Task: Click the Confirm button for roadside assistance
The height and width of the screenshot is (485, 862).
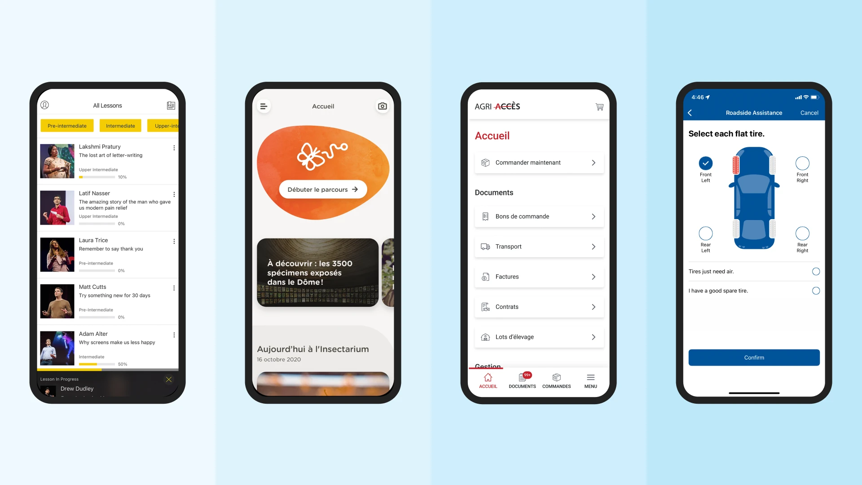Action: point(754,357)
